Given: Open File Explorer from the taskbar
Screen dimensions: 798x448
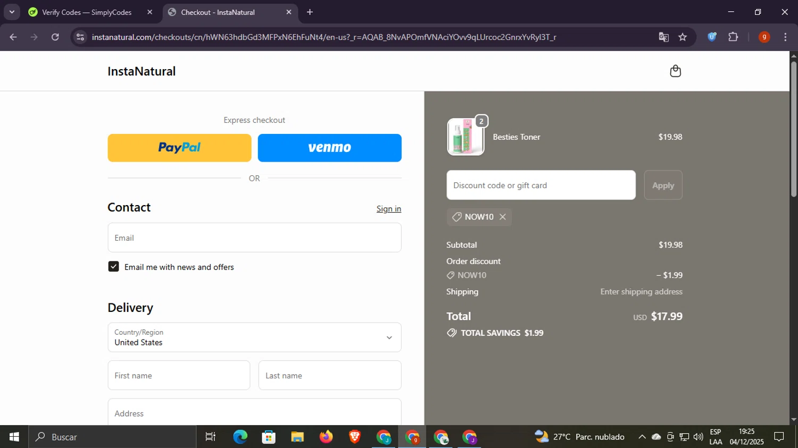Looking at the screenshot, I should point(297,437).
